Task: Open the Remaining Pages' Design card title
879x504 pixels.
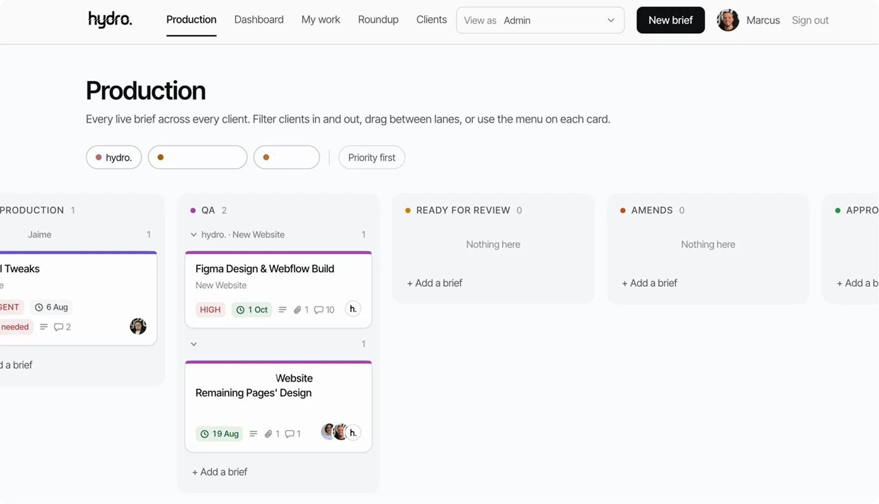Action: point(254,385)
